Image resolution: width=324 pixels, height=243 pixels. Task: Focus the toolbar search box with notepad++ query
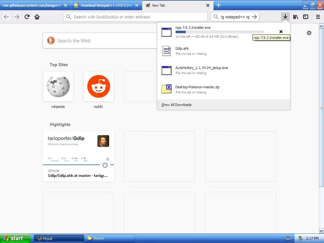coord(235,17)
